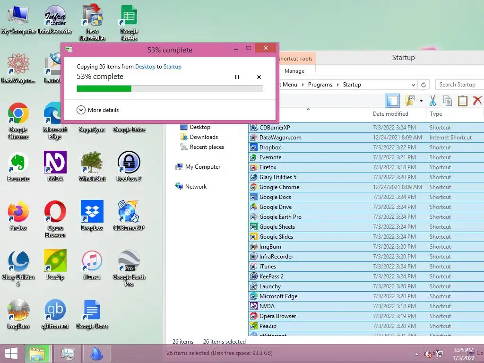484x363 pixels.
Task: Click the Startup link in copy dialog
Action: click(172, 66)
